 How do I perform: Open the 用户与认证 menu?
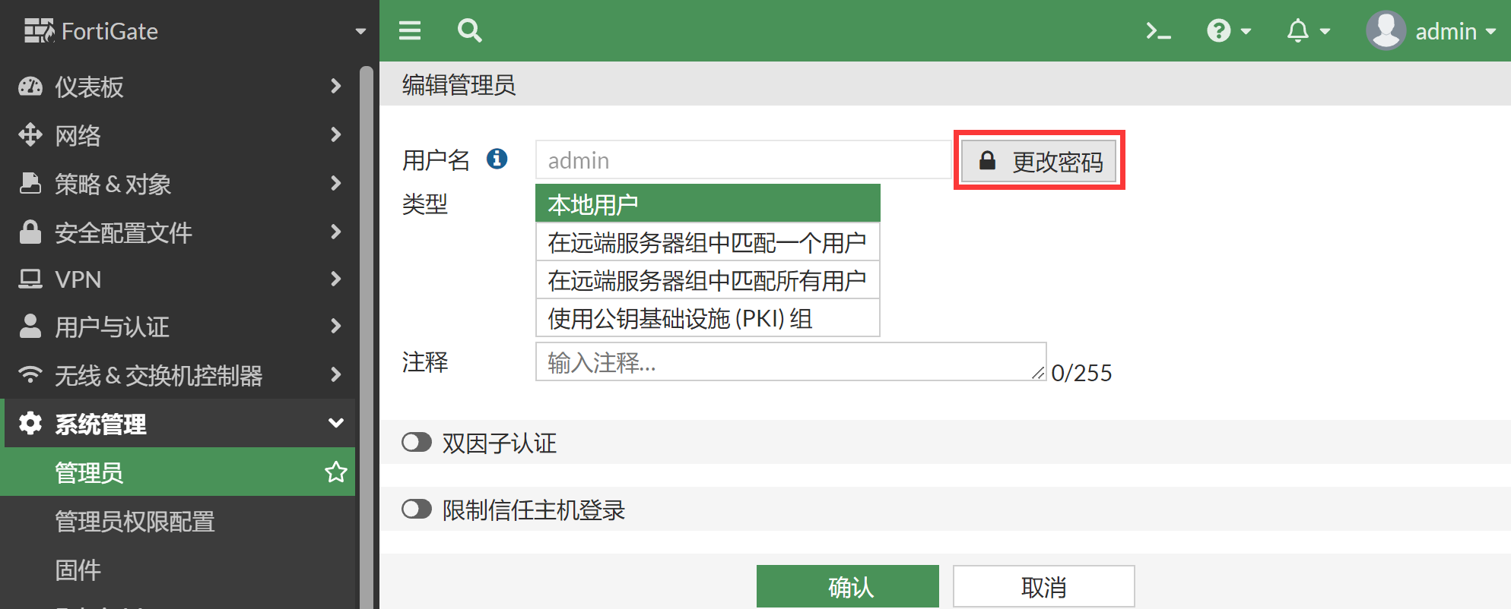pyautogui.click(x=112, y=327)
